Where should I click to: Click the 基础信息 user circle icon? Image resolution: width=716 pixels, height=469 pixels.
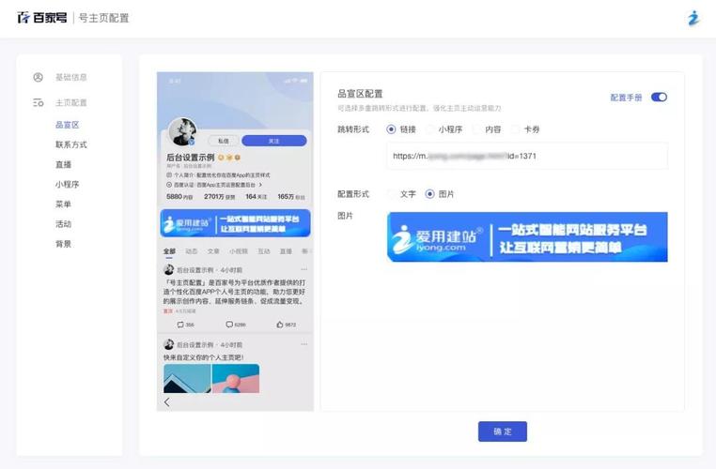(38, 78)
